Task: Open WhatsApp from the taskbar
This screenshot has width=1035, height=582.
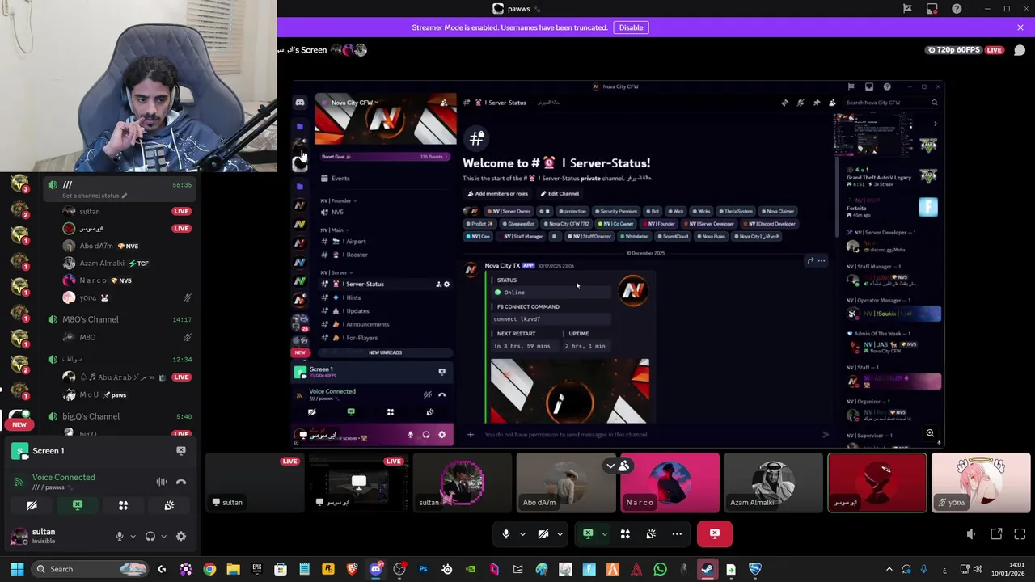Action: 660,569
